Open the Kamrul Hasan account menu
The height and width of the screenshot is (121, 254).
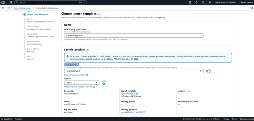247,3
